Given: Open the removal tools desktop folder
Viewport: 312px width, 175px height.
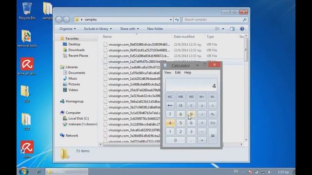Looking at the screenshot, I should point(27,39).
